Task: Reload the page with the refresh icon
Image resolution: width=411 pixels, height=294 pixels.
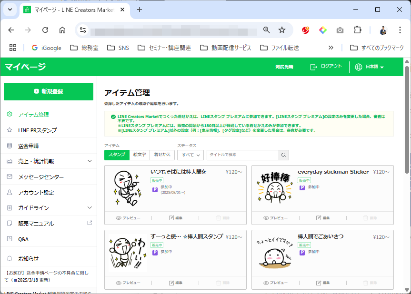Action: (45, 30)
